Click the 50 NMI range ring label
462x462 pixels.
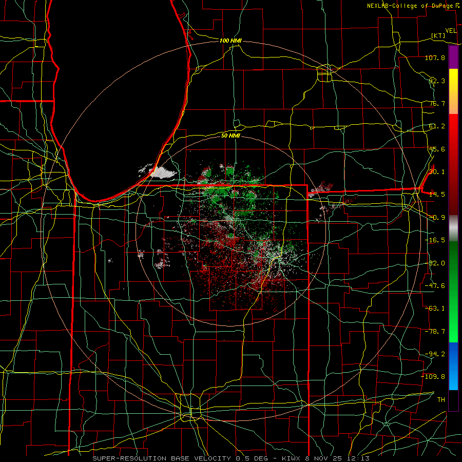point(230,136)
